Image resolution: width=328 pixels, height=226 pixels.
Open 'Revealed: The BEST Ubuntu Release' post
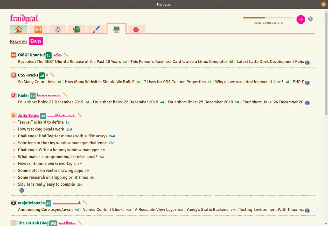point(70,62)
